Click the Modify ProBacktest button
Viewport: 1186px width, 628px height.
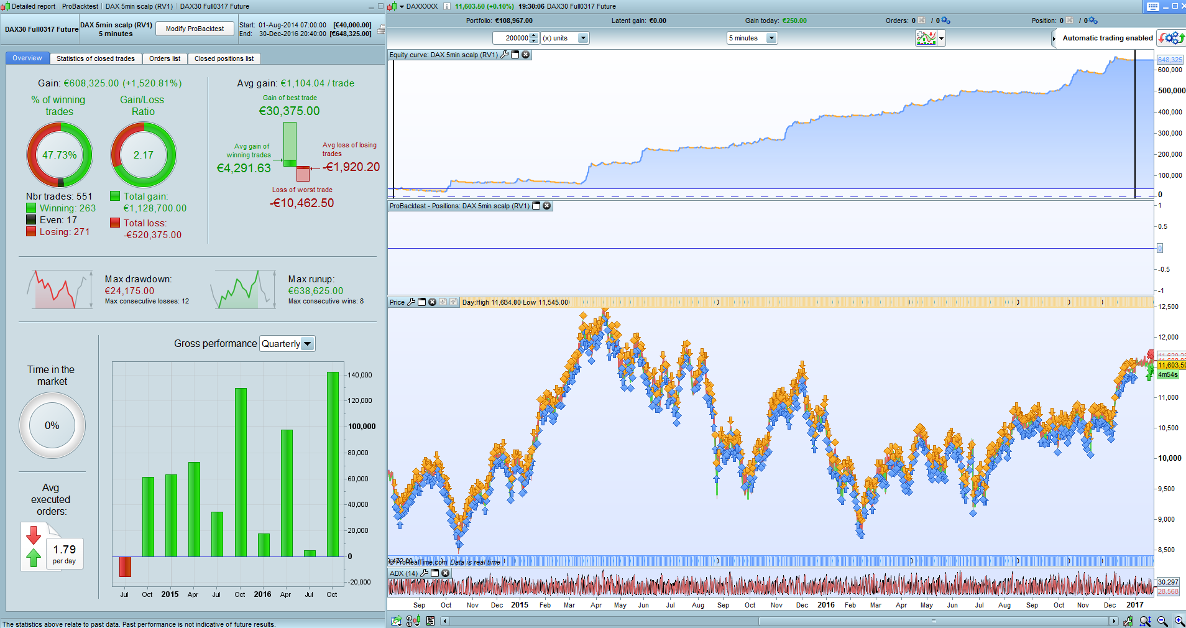(x=195, y=29)
